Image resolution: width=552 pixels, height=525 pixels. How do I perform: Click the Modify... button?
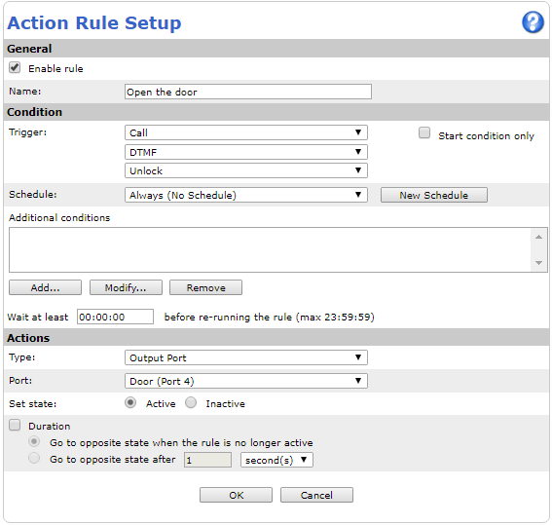126,287
